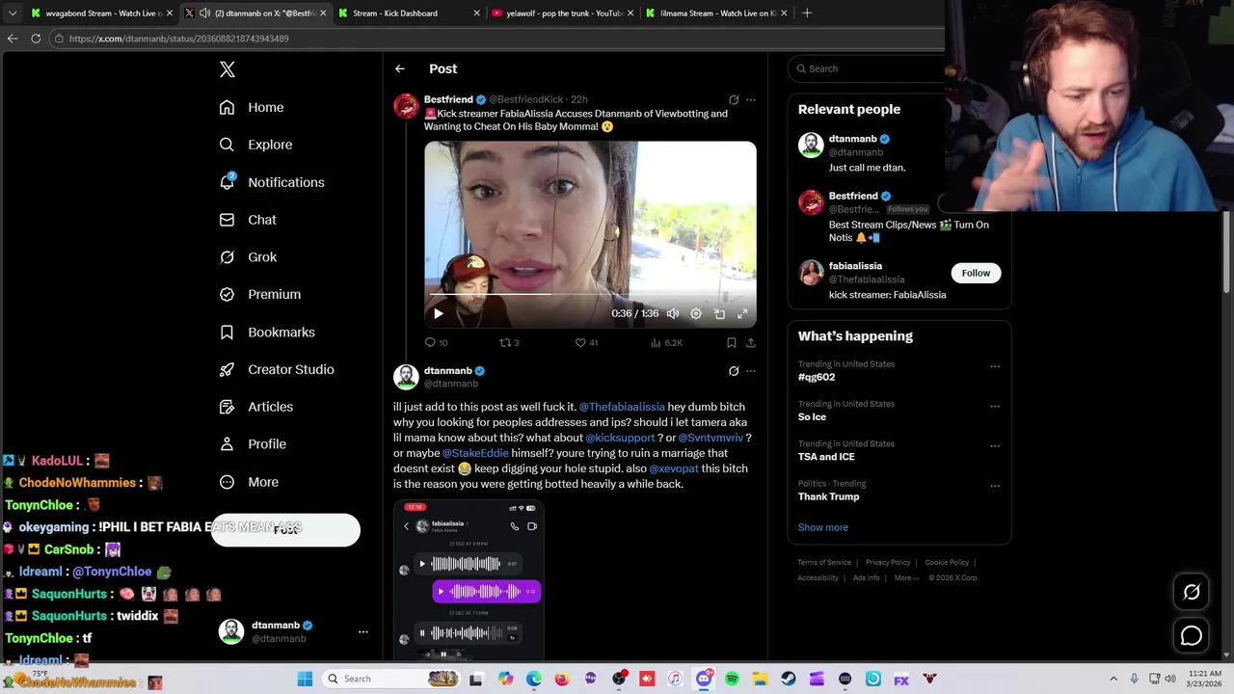Switch to wvagabond Stream tab

click(x=101, y=13)
